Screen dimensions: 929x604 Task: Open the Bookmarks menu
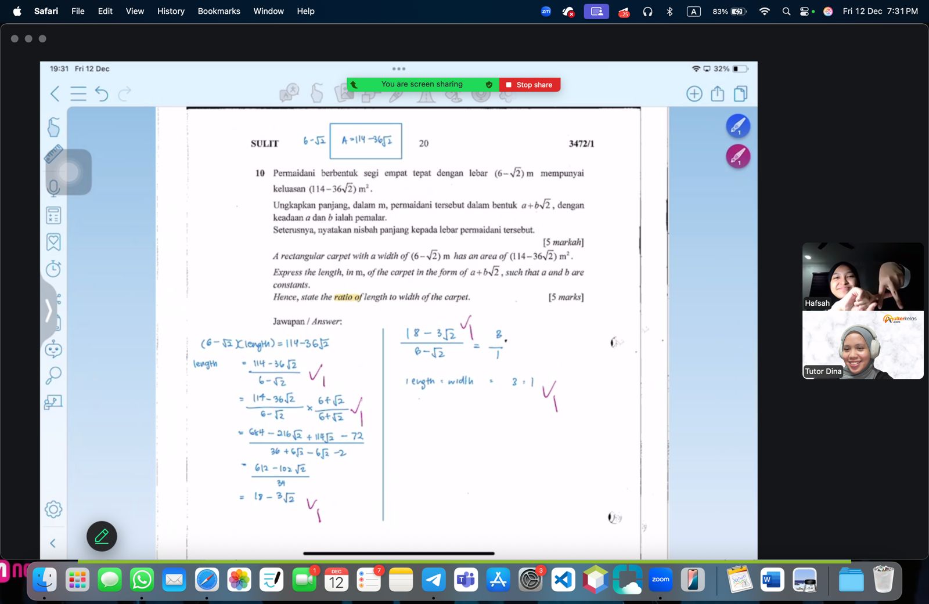pos(219,11)
